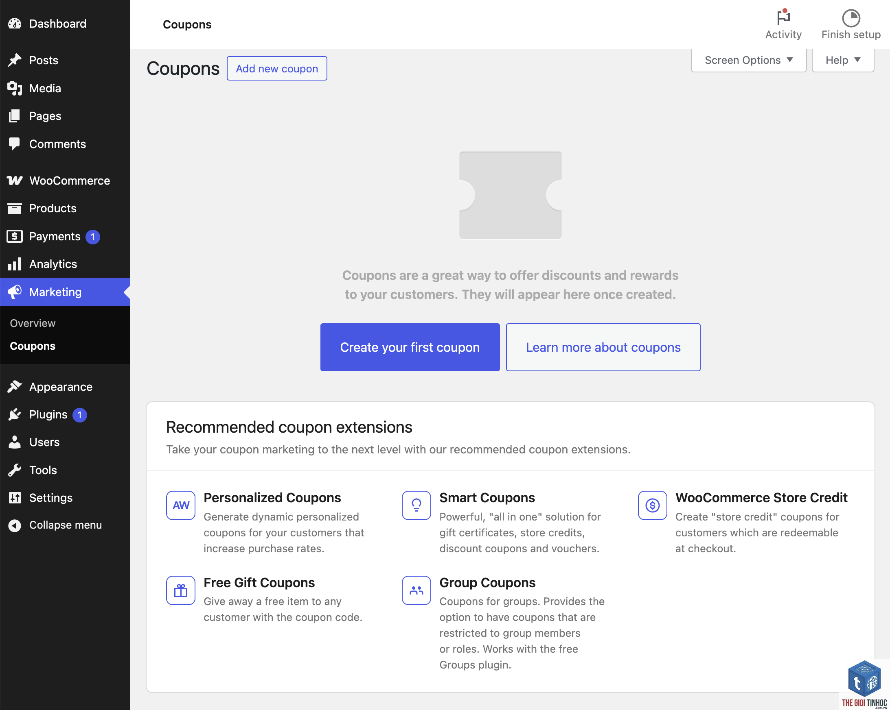Open the Activity flag icon
This screenshot has height=710, width=890.
click(783, 17)
